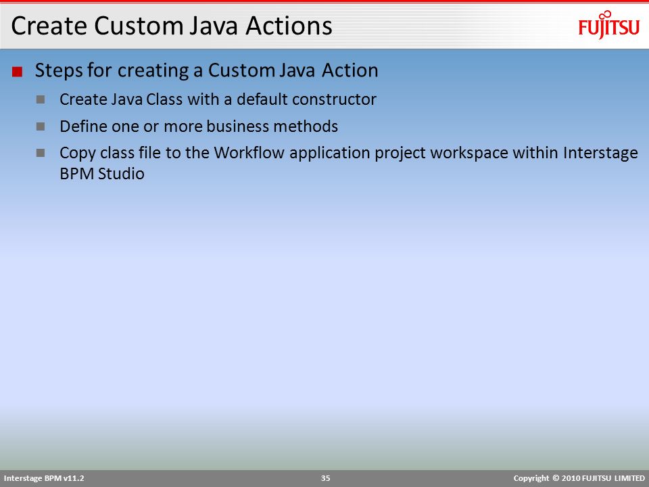The width and height of the screenshot is (649, 487).
Task: Click 'Create Java Class with a default constructor'
Action: pos(218,99)
